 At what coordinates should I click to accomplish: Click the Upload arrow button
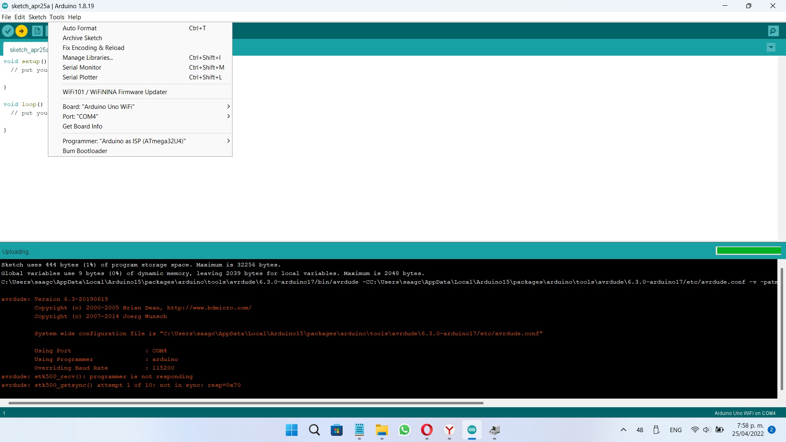point(22,31)
